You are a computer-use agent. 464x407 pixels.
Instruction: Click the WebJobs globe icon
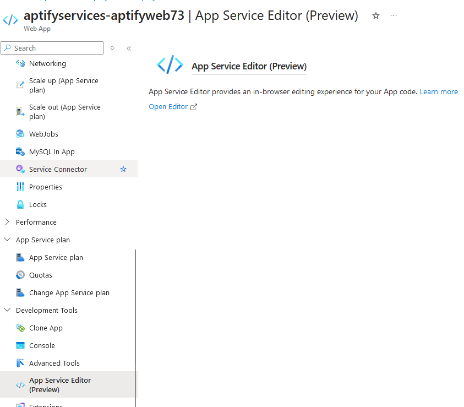coord(20,134)
